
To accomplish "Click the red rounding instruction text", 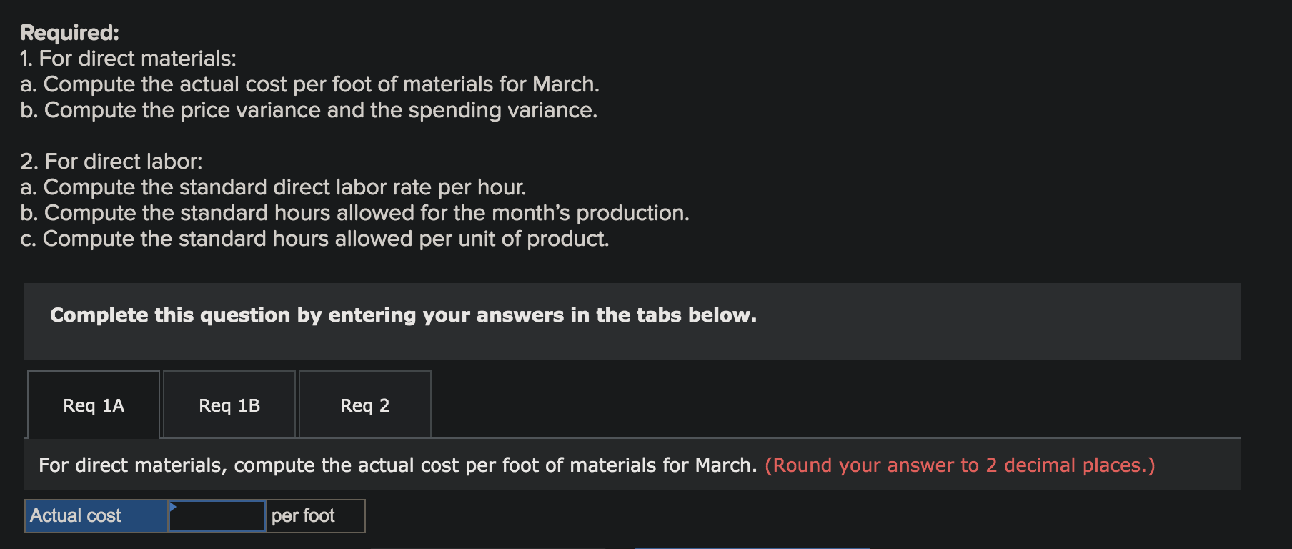I will (x=959, y=465).
